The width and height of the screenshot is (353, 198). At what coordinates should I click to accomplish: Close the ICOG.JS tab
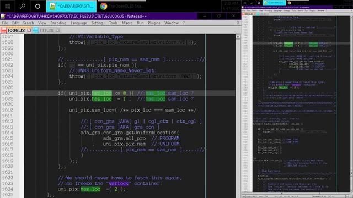pyautogui.click(x=29, y=30)
